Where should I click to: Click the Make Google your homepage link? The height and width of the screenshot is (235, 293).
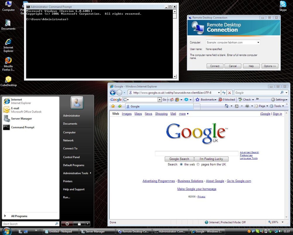point(197,189)
